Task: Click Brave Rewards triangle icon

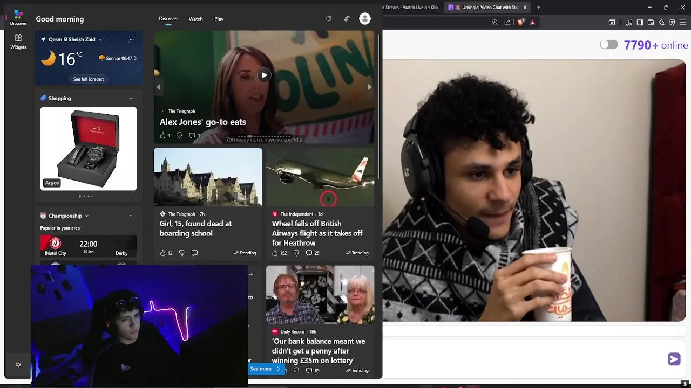Action: coord(532,22)
